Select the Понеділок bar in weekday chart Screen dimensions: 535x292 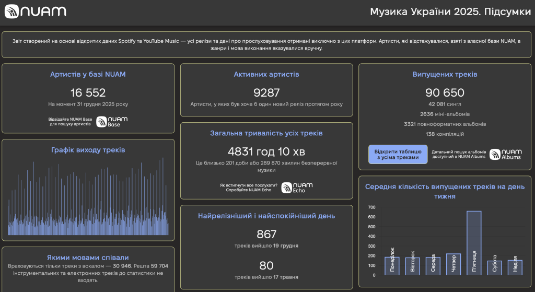(392, 265)
